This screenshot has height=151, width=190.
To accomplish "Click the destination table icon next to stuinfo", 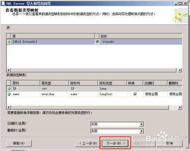I will tap(97, 41).
